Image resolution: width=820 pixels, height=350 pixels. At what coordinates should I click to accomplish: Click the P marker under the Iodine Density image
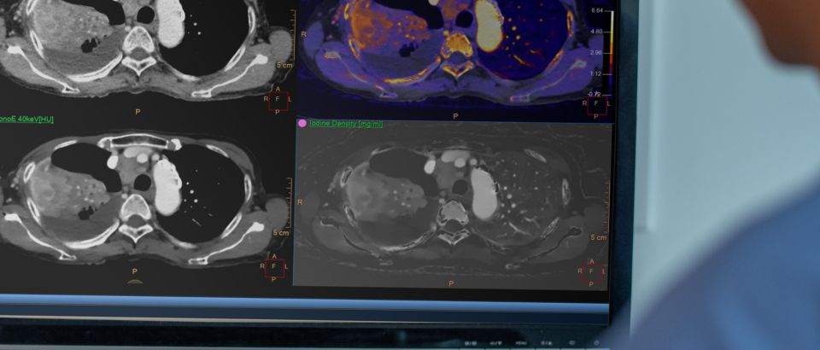coord(450,283)
